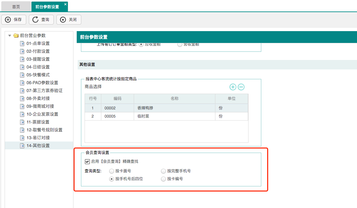Click document icon beside 02-付款设置
The height and width of the screenshot is (208, 357).
click(x=22, y=51)
